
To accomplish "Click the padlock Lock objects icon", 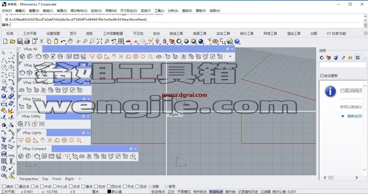I will pyautogui.click(x=164, y=41).
